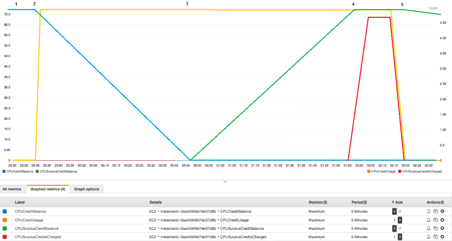Remove the CPUCreditBalance metric from graph

click(442, 211)
